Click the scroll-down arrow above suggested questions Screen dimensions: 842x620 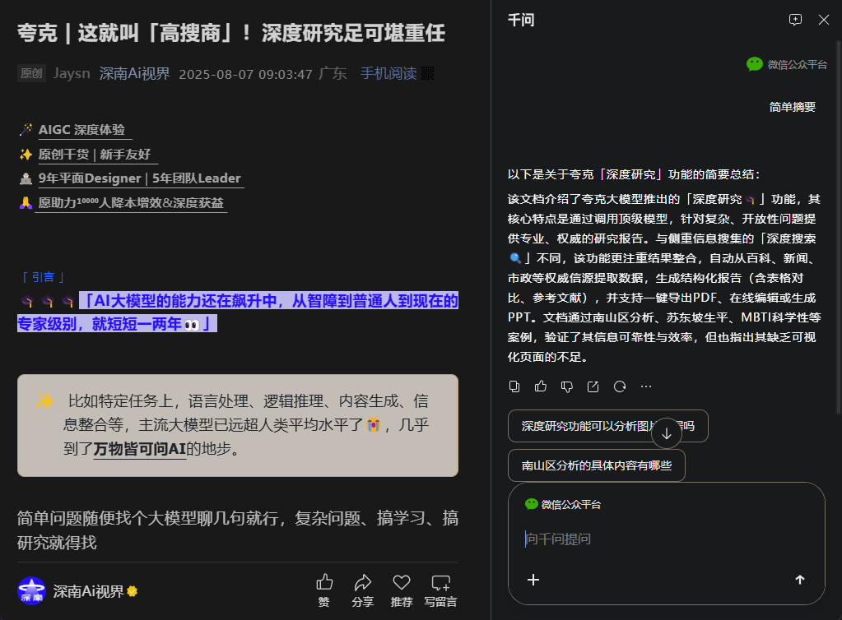(x=667, y=432)
